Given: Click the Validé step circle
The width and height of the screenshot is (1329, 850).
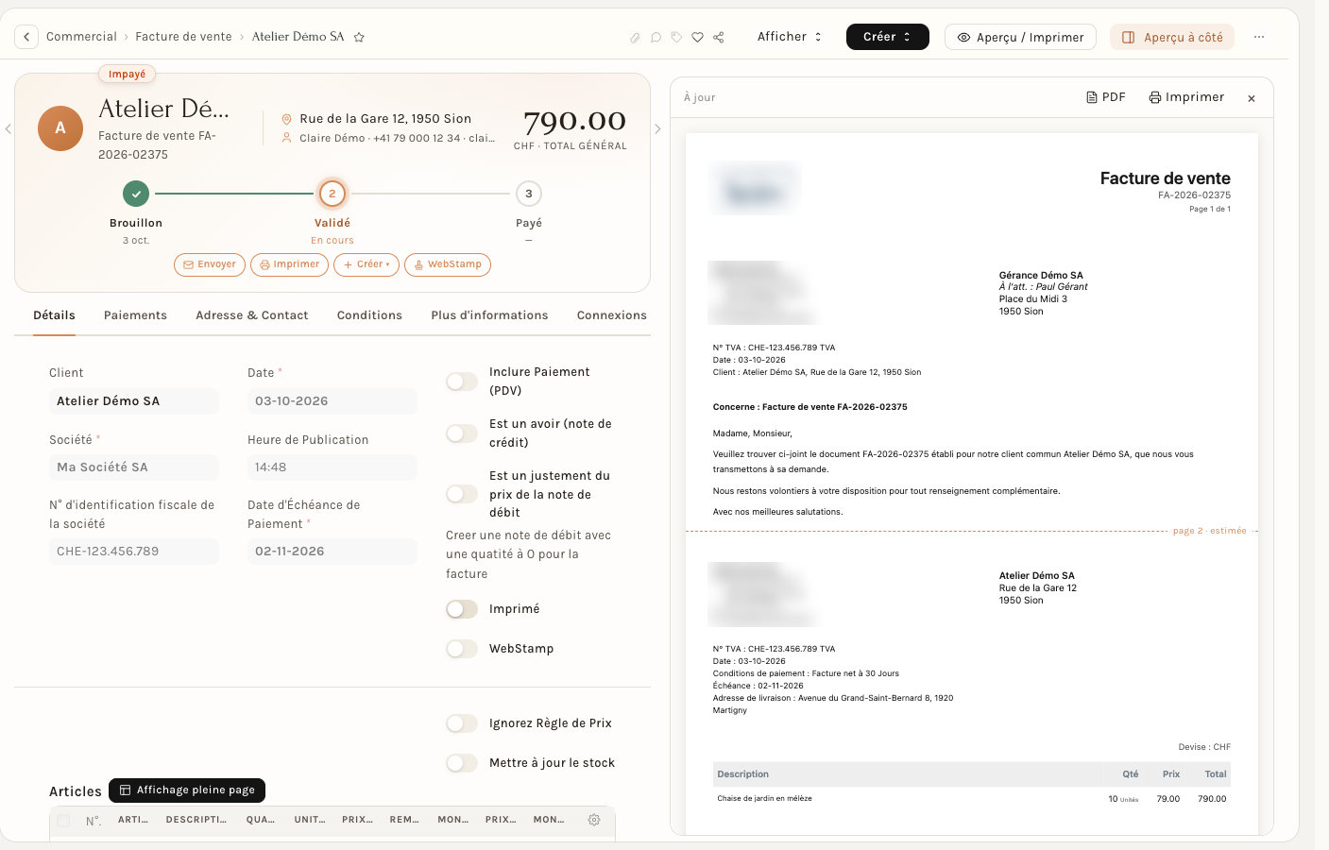Looking at the screenshot, I should point(332,194).
